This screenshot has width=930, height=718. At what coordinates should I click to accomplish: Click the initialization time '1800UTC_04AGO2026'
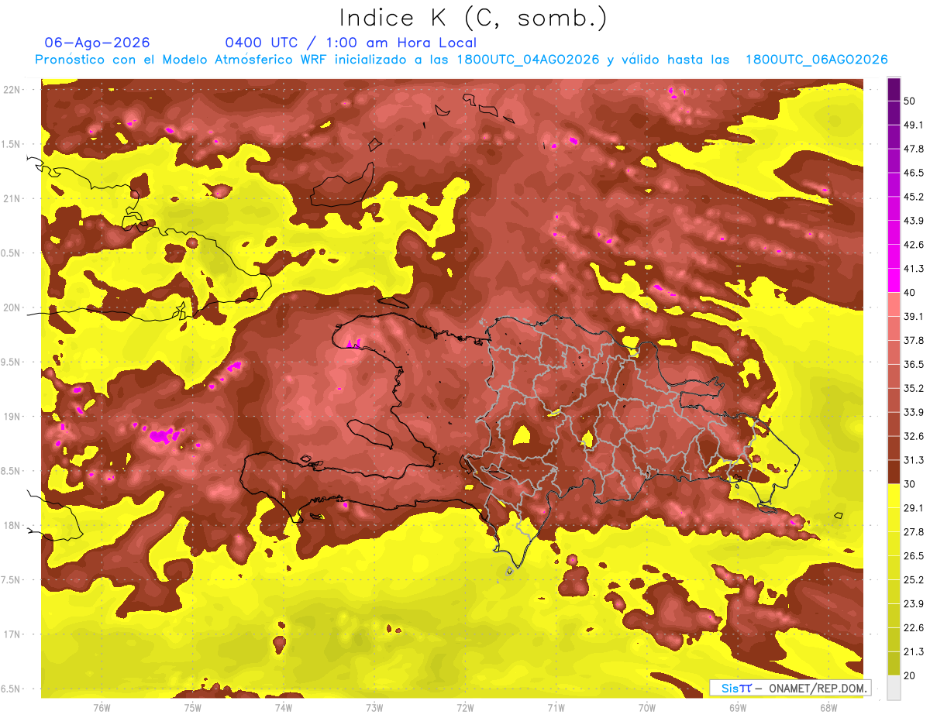[x=528, y=60]
